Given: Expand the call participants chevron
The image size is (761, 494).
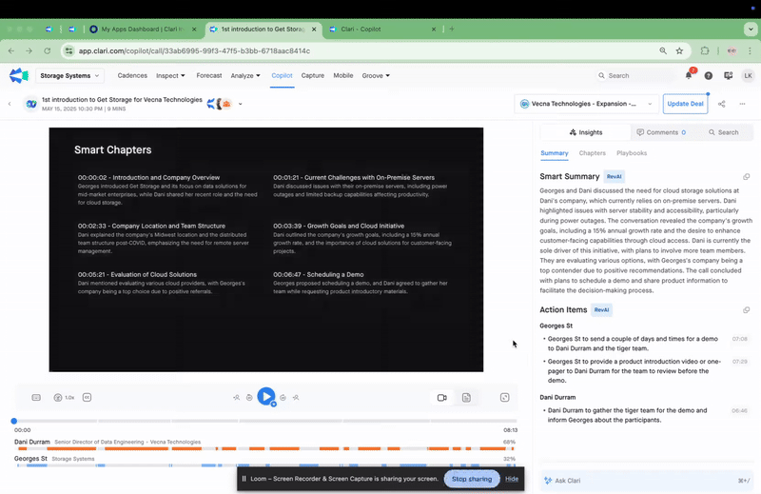Looking at the screenshot, I should click(241, 104).
